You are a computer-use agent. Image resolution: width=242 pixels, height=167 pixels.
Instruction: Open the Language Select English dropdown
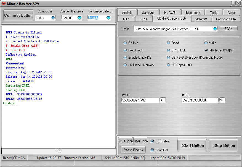(108, 18)
